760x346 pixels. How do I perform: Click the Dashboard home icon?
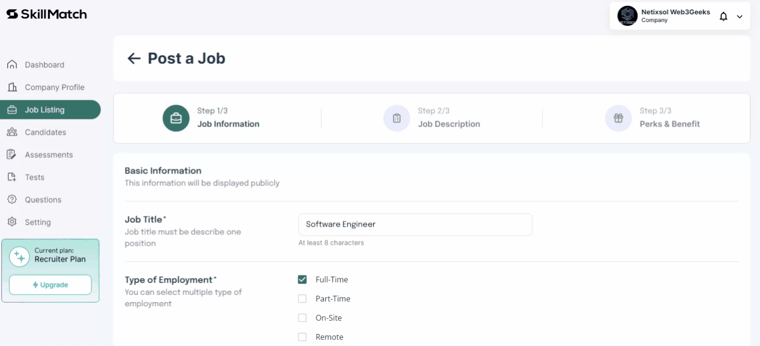(12, 65)
